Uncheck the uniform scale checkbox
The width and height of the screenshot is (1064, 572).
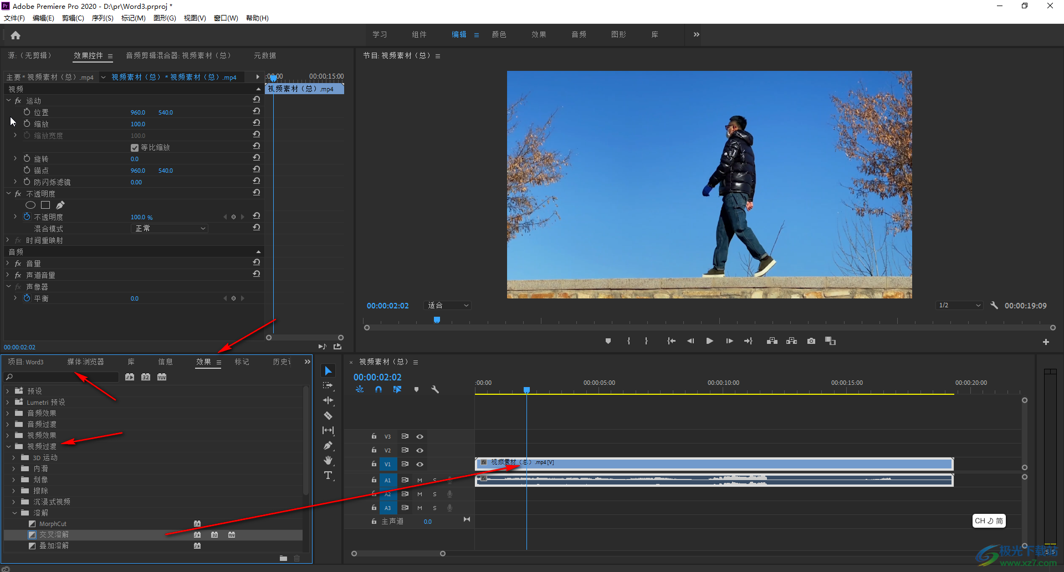[x=135, y=148]
